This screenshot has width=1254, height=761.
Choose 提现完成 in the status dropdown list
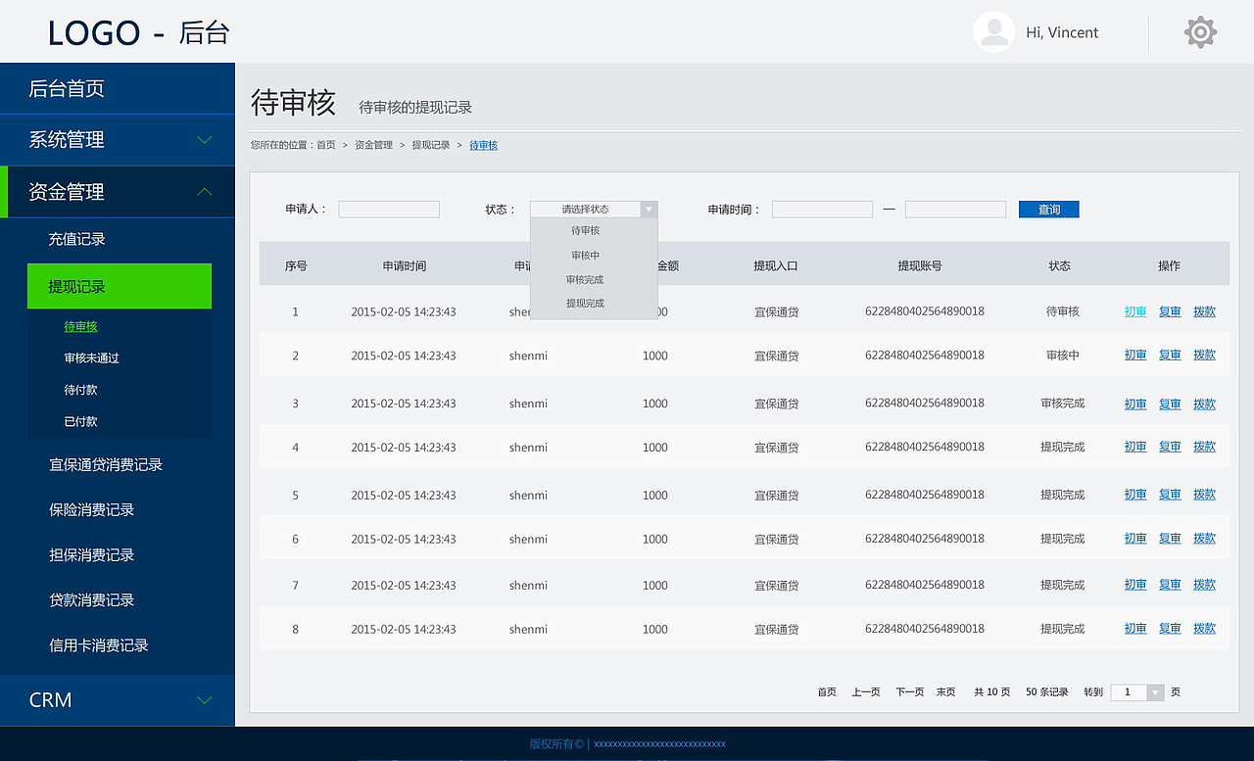585,304
